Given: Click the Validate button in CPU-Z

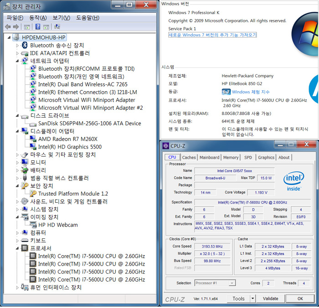Looking at the screenshot, I should 271,298.
